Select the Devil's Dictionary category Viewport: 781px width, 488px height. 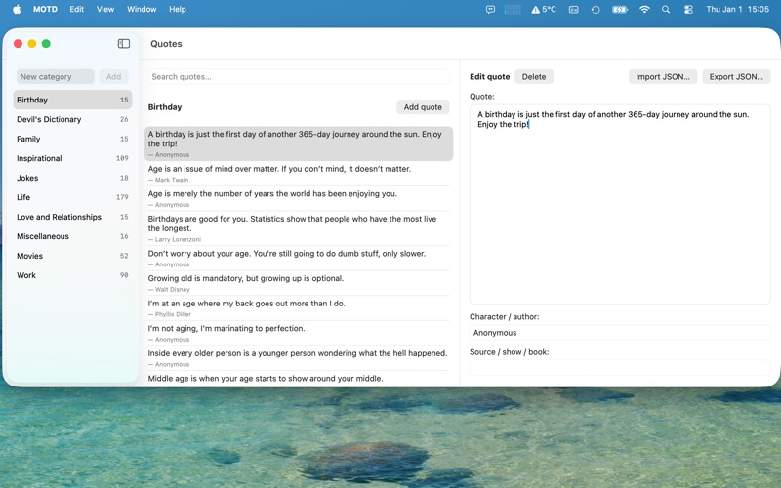point(72,119)
